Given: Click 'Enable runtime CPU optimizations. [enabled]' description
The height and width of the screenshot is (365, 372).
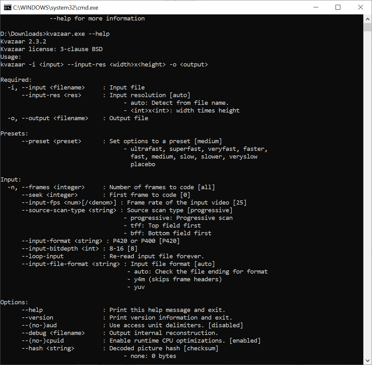Looking at the screenshot, I should (x=185, y=341).
